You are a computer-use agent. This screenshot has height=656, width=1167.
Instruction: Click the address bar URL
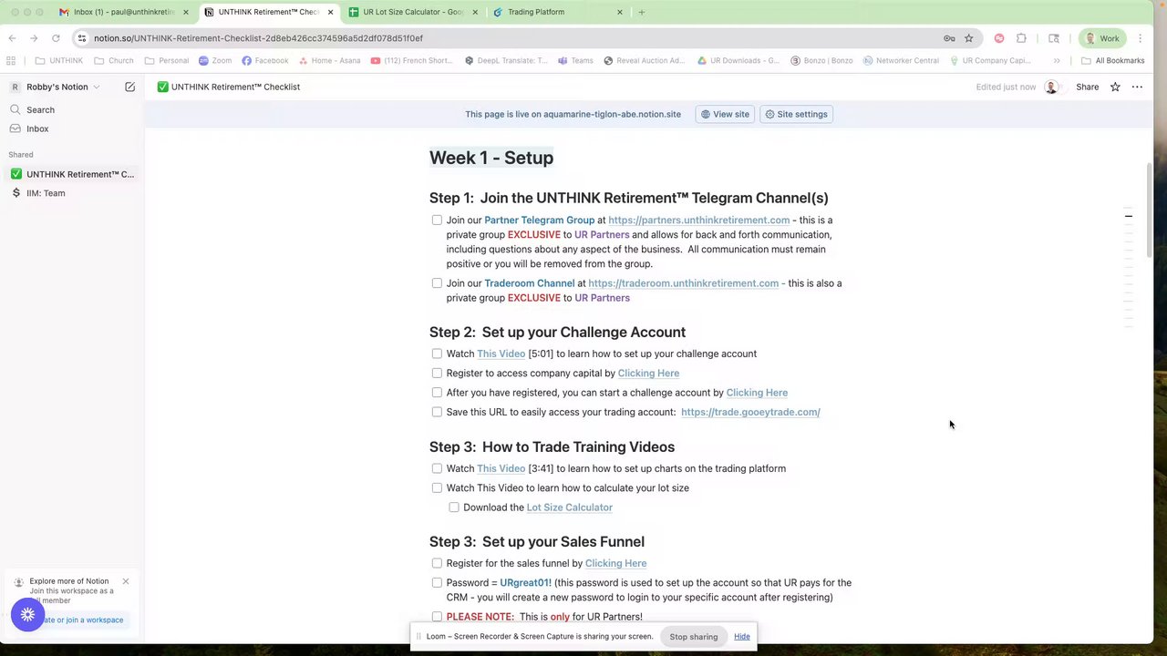click(x=258, y=38)
